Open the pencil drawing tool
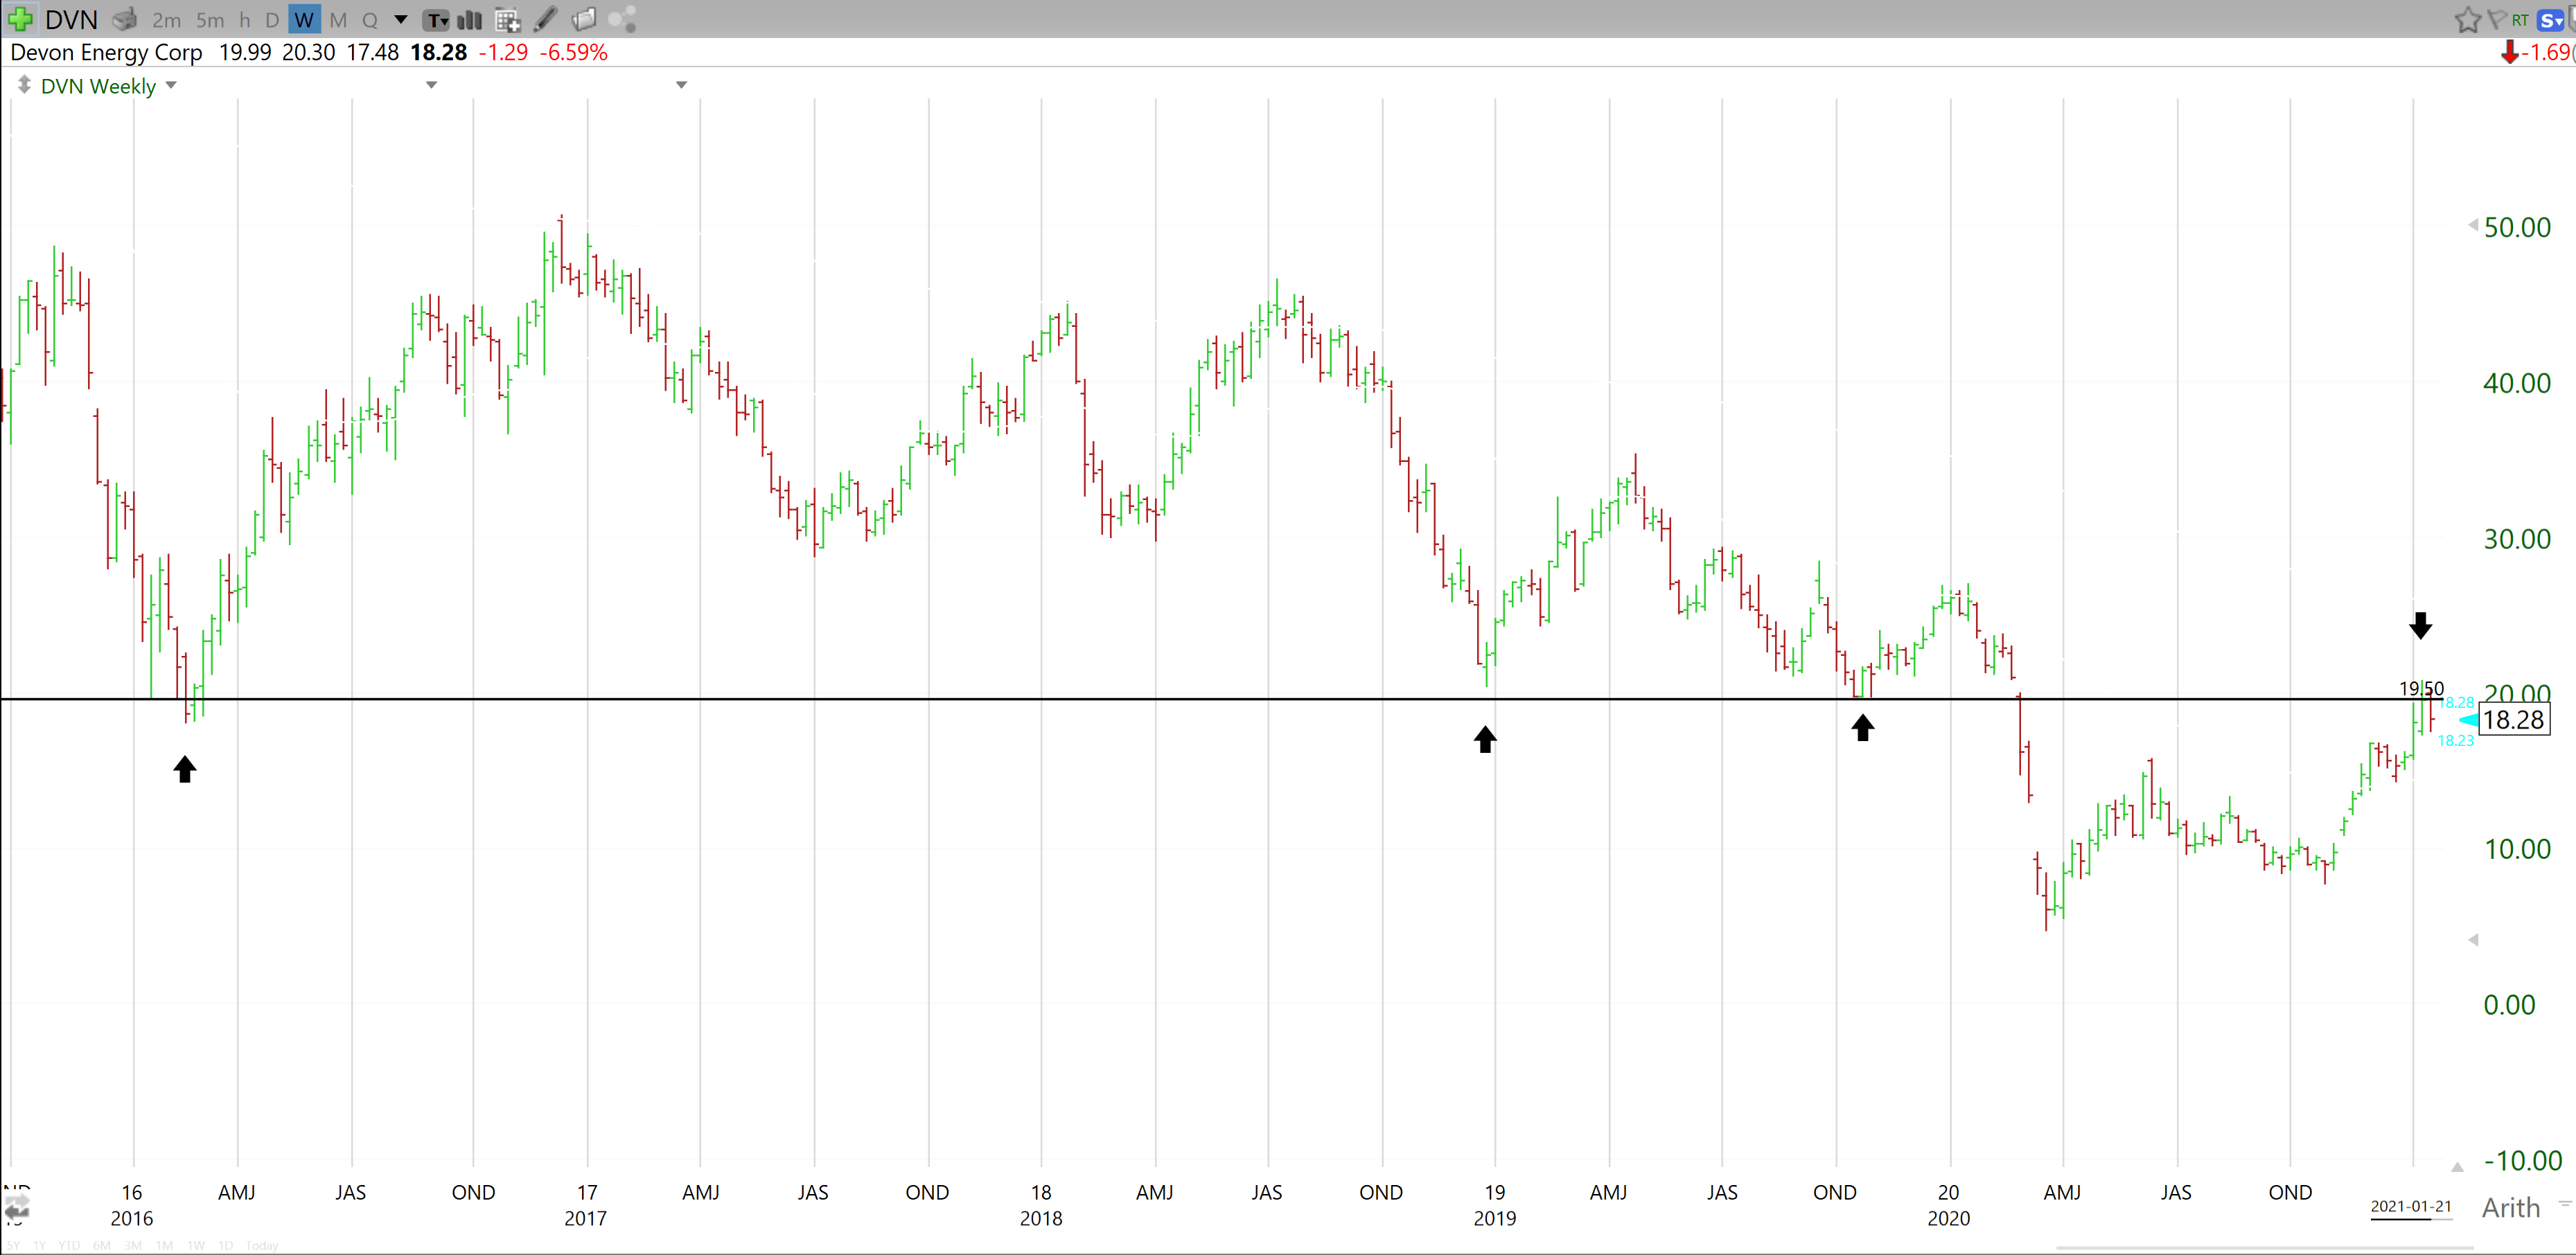2576x1255 pixels. (x=545, y=19)
